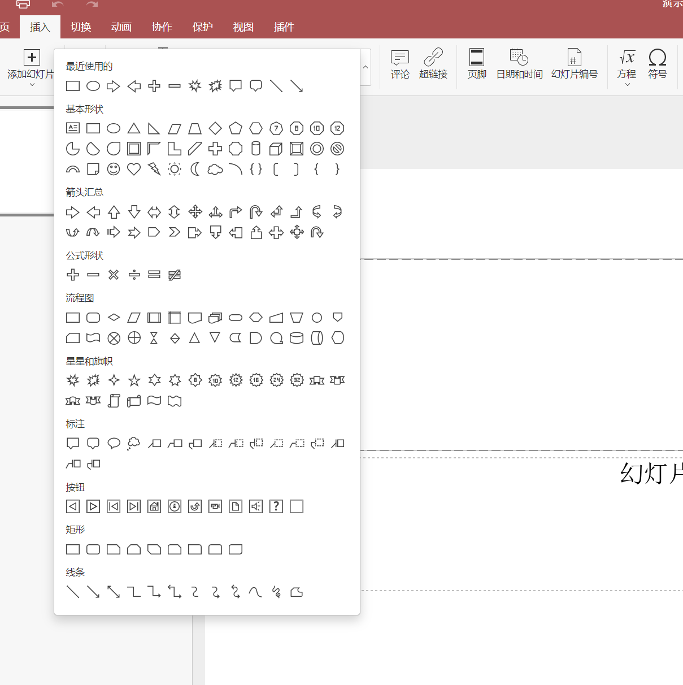
Task: Pick the blank action button shape
Action: pos(297,506)
